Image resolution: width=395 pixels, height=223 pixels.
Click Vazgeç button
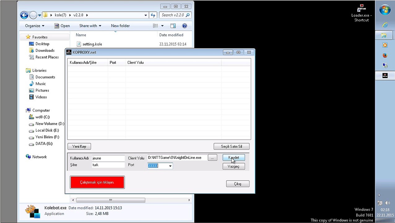pos(234,166)
